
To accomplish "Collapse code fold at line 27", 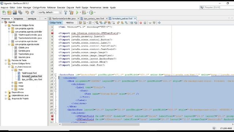I will click(56, 110).
